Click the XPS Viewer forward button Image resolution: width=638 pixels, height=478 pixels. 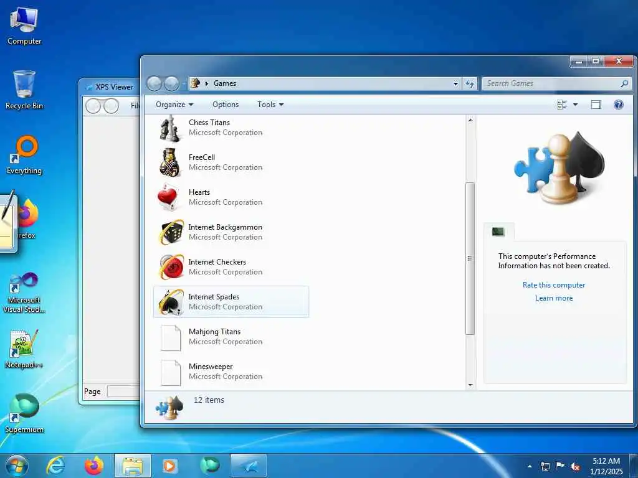[x=111, y=106]
